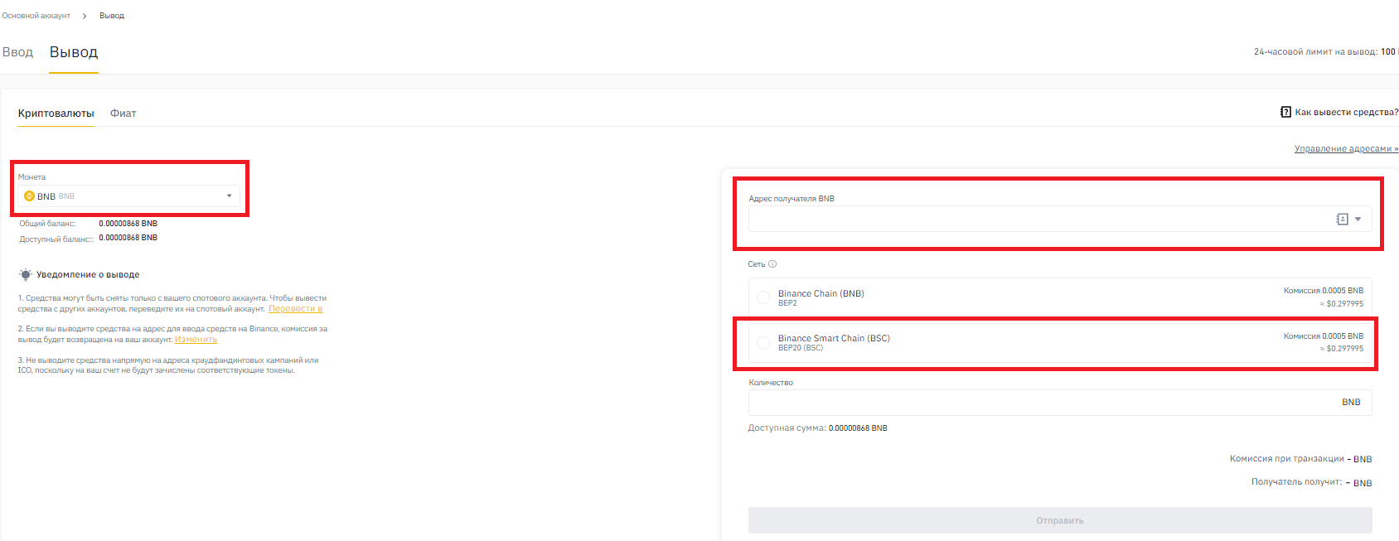
Task: Open the address book icon in recipient field
Action: point(1342,219)
